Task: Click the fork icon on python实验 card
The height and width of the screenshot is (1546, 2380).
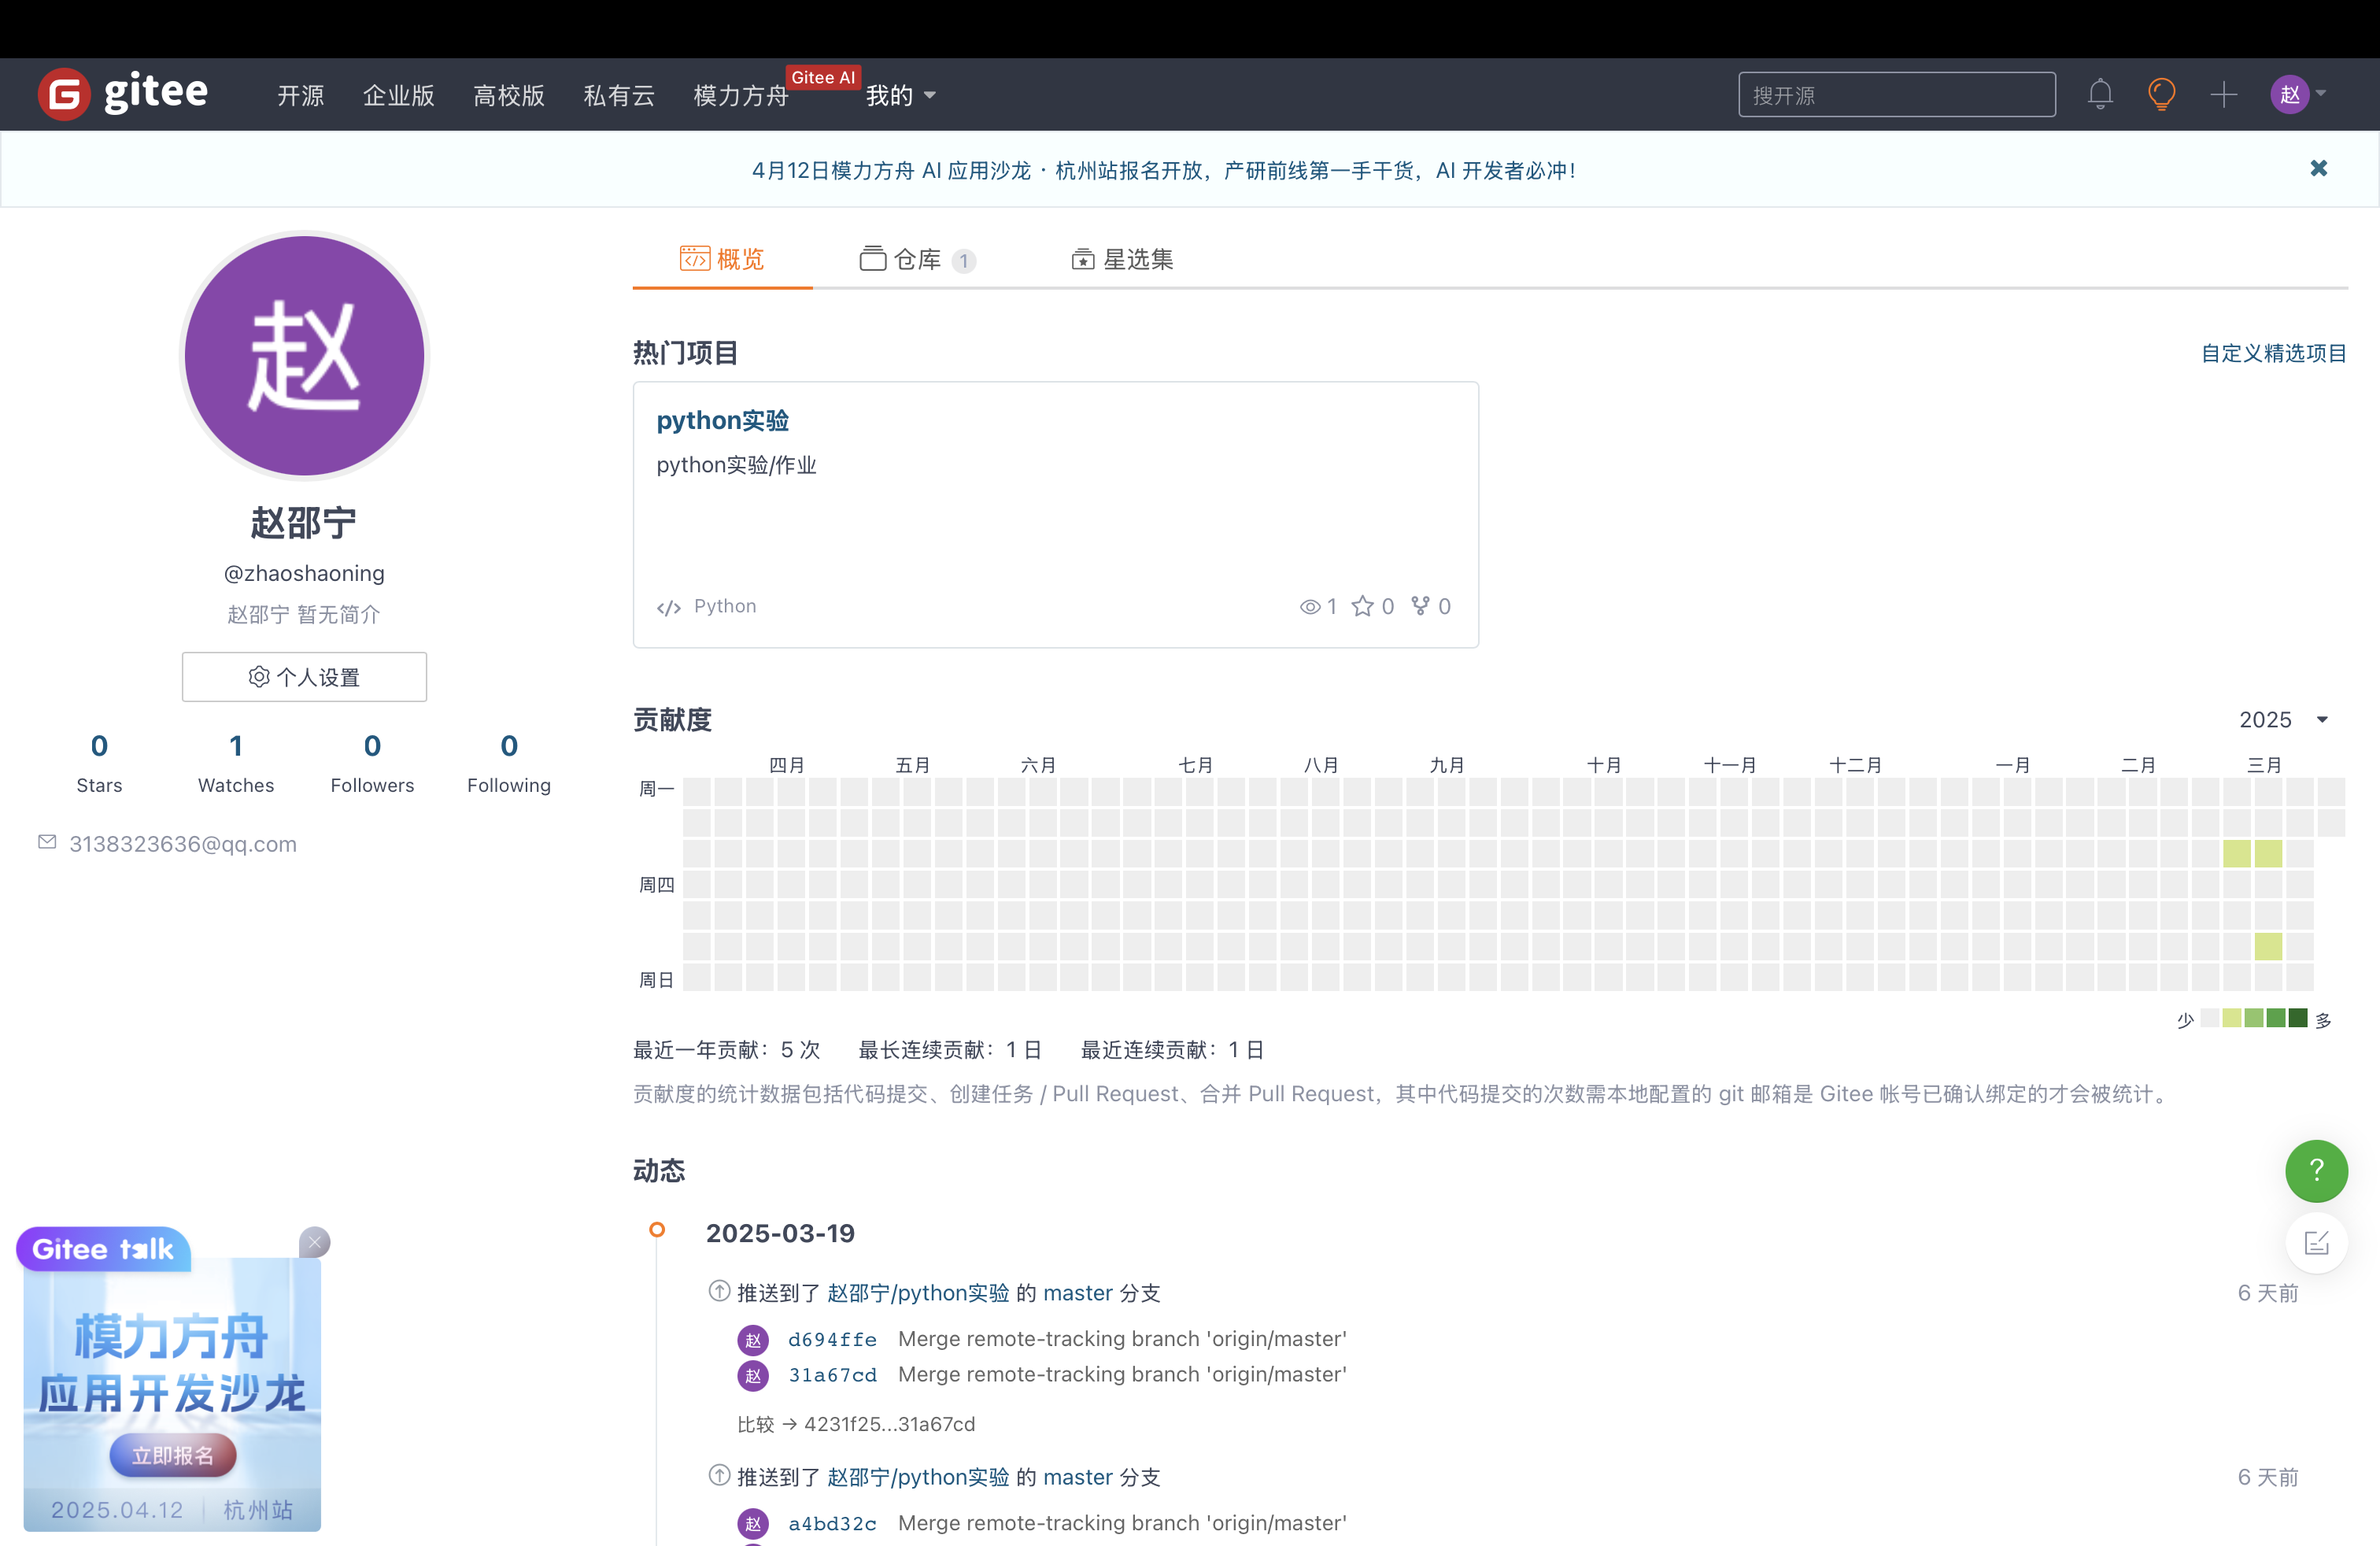Action: click(1420, 606)
